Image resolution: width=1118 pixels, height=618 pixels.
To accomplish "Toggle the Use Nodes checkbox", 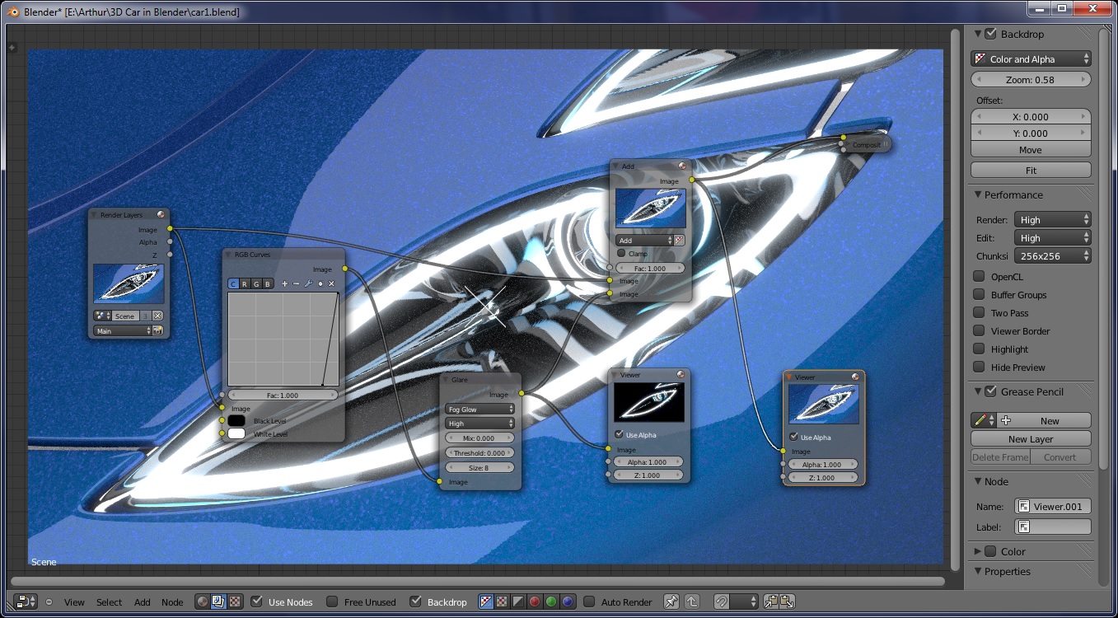I will click(257, 602).
